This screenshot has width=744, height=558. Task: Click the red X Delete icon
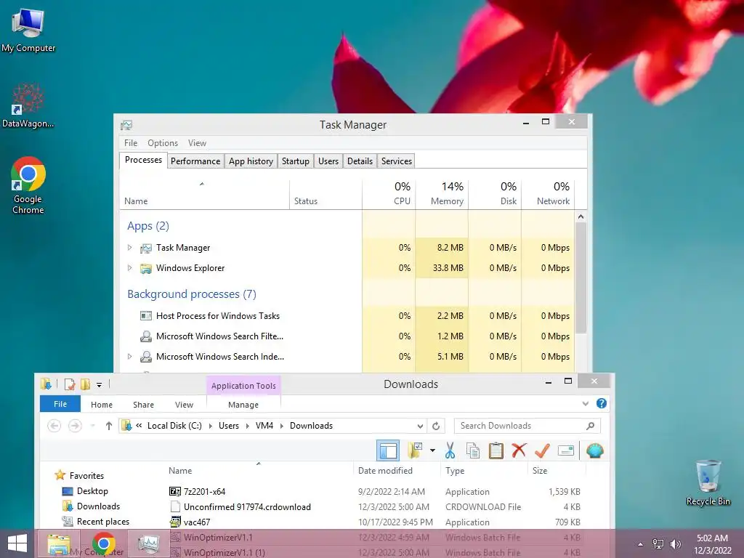[x=519, y=450]
